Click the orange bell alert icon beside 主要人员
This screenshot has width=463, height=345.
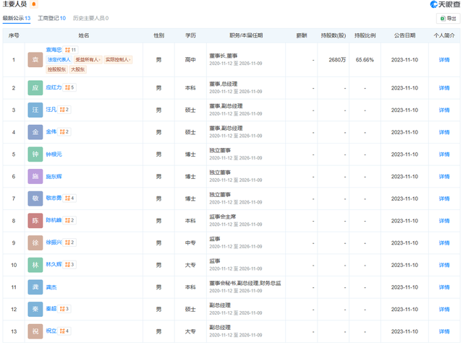point(34,4)
